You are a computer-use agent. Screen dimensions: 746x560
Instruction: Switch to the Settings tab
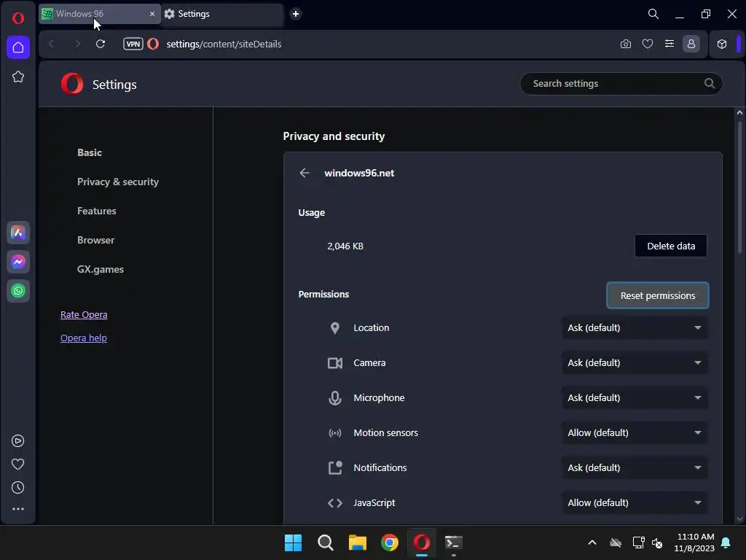coord(222,14)
